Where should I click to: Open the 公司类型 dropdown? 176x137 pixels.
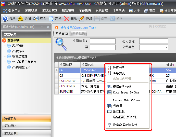click(166, 47)
